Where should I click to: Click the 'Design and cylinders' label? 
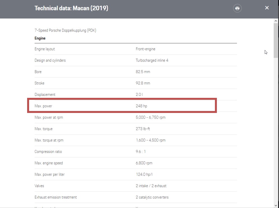click(50, 60)
